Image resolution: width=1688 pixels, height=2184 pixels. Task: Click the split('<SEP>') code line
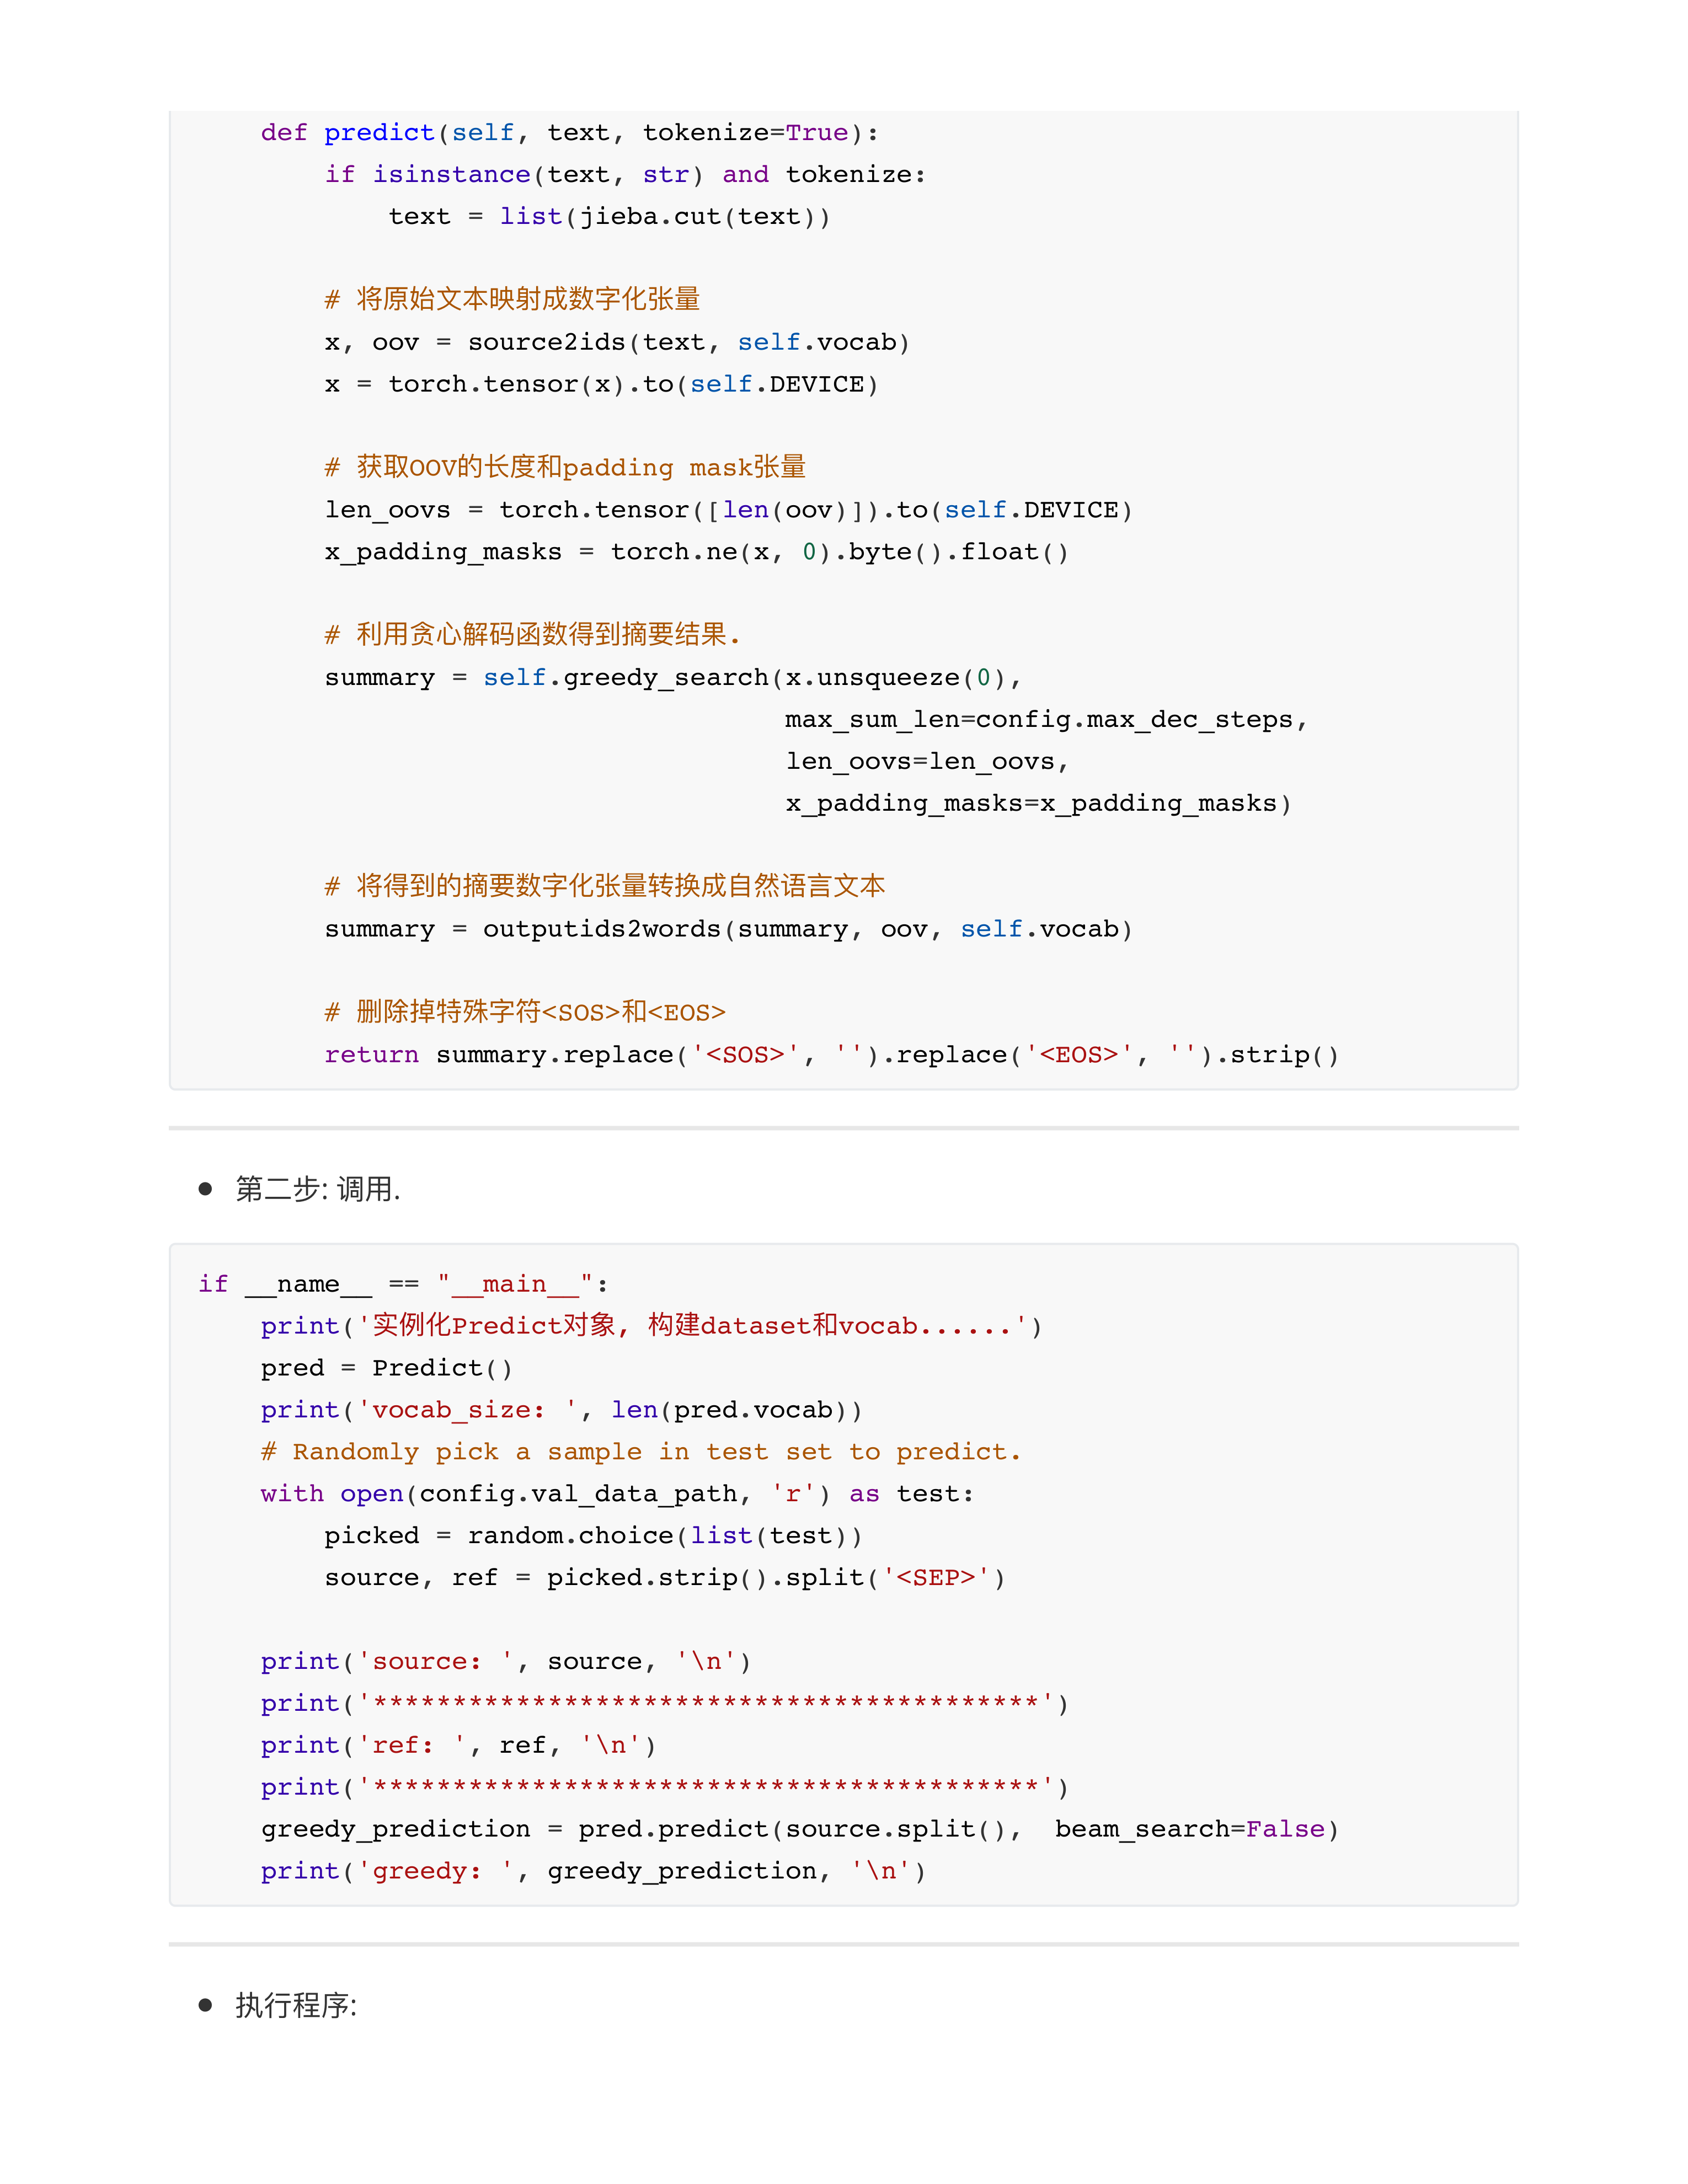tap(664, 1578)
